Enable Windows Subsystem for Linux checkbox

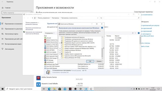62,45
